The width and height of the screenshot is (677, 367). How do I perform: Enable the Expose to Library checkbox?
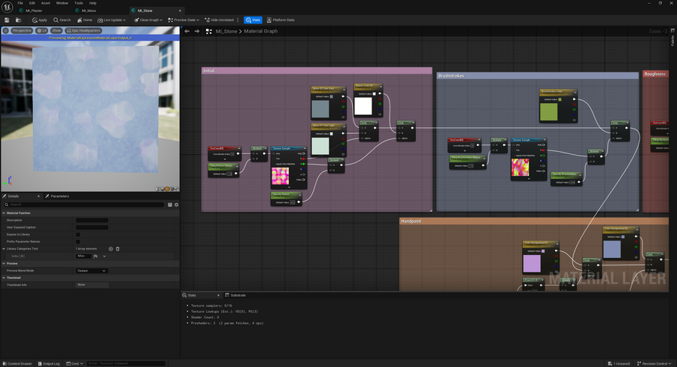pos(78,234)
